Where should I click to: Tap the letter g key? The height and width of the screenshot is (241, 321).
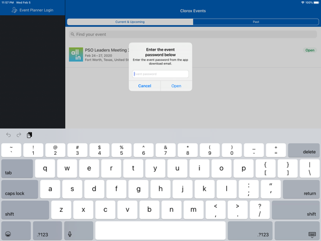point(138,189)
